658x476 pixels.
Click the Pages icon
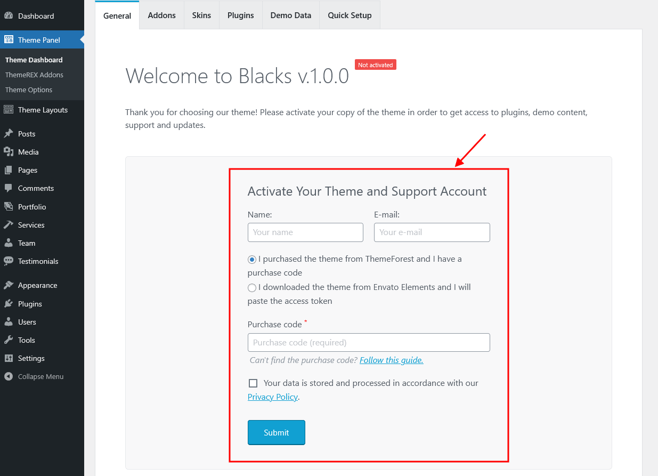9,170
